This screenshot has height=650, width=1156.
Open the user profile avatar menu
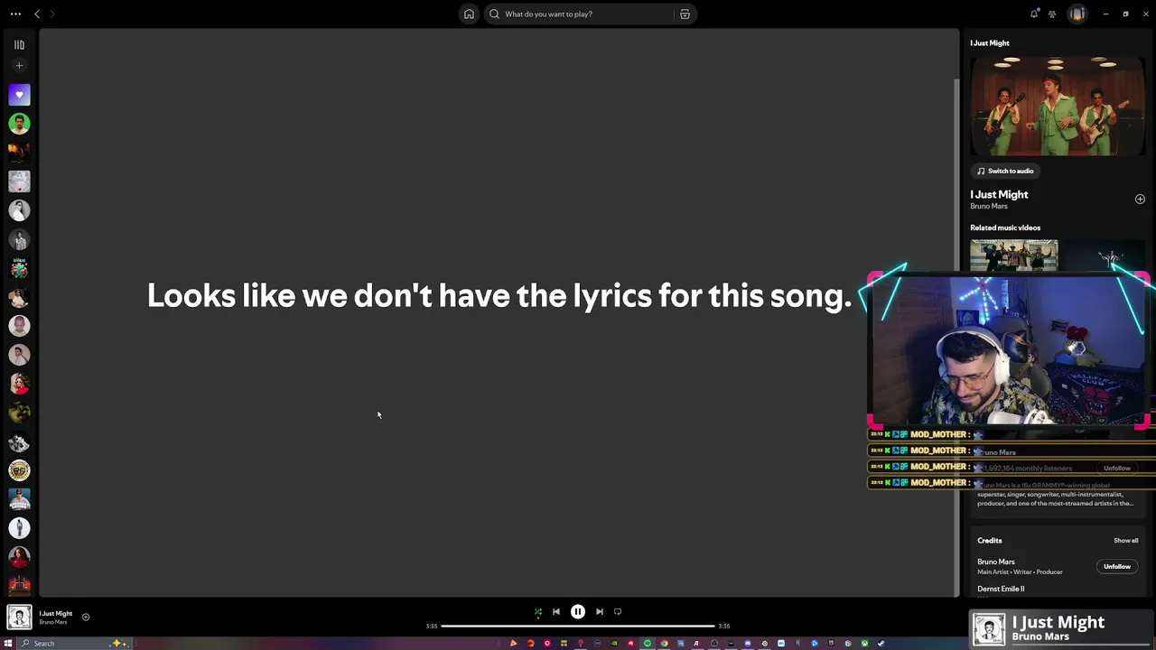pyautogui.click(x=1077, y=14)
